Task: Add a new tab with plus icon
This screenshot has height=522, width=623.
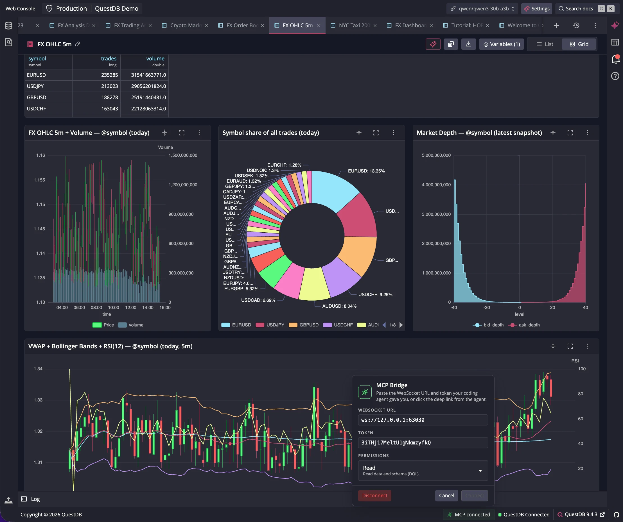Action: point(556,26)
